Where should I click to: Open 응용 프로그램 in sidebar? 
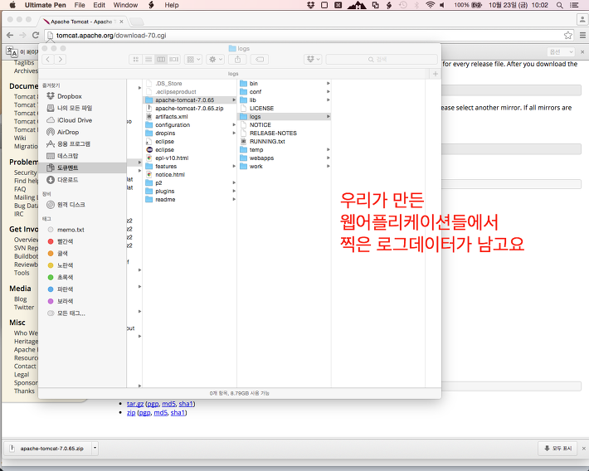[x=68, y=144]
